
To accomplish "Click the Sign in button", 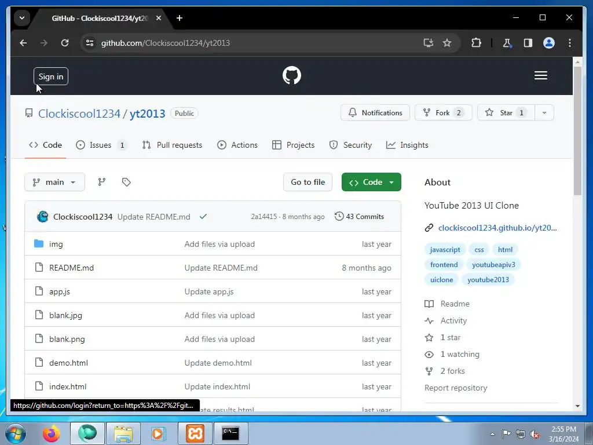I will point(51,76).
